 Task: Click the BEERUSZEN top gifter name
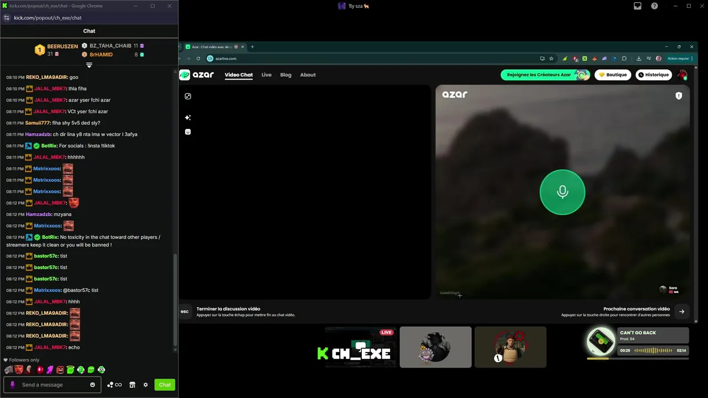(63, 46)
